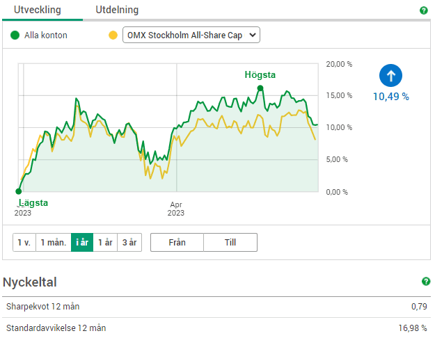Click the green Alla konton legend dot
Image resolution: width=435 pixels, height=338 pixels.
pos(15,35)
